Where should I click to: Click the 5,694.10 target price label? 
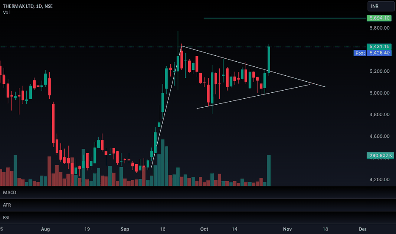(379, 18)
